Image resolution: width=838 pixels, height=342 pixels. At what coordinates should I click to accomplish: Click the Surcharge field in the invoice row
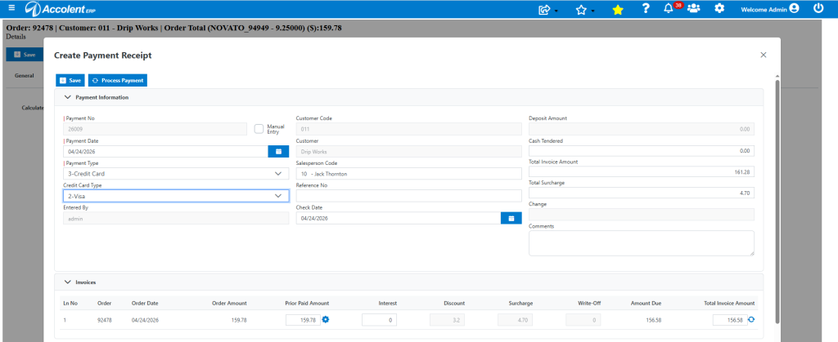pyautogui.click(x=516, y=320)
